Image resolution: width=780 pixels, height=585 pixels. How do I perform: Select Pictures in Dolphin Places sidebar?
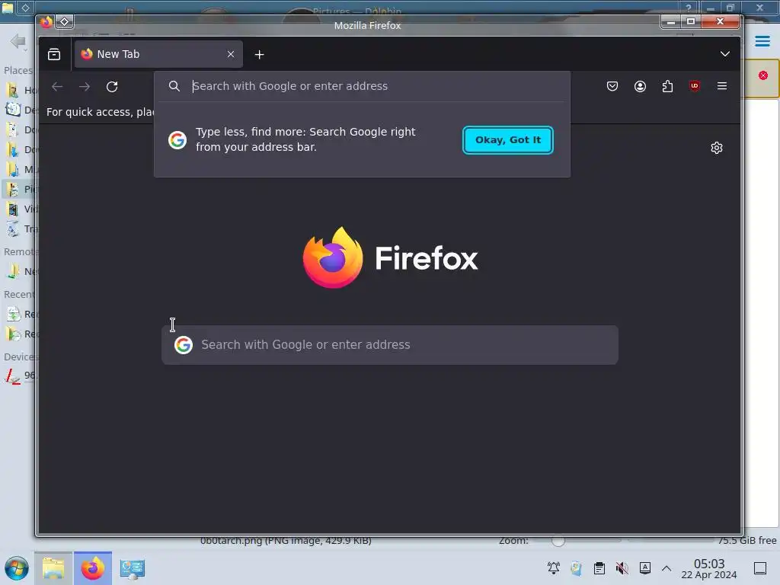tap(20, 189)
